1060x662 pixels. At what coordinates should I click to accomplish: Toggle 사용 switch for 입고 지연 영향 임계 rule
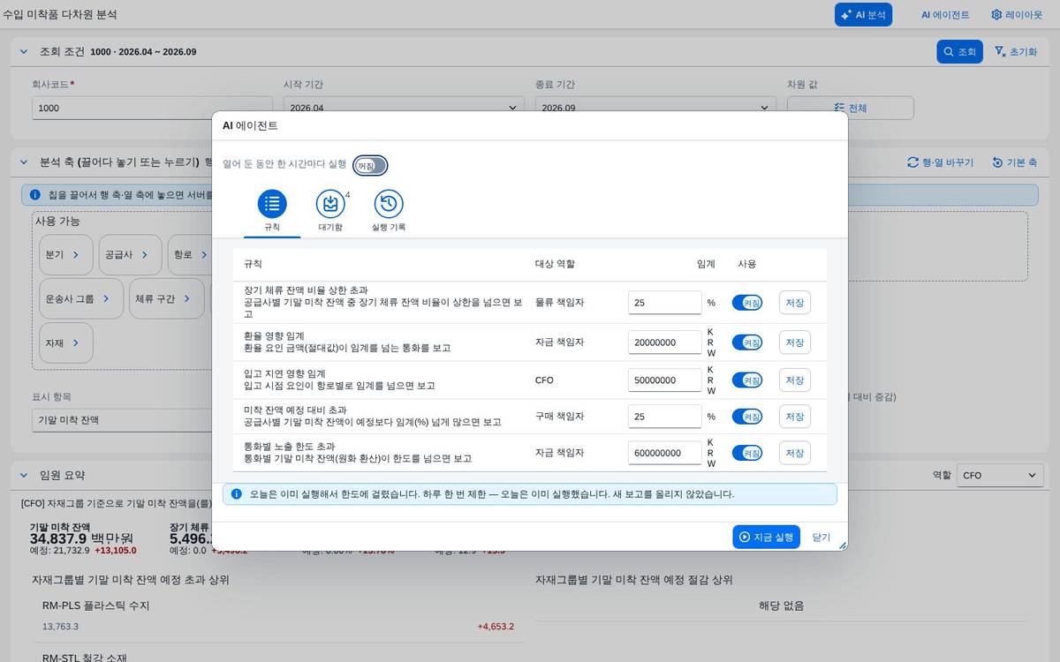click(747, 380)
